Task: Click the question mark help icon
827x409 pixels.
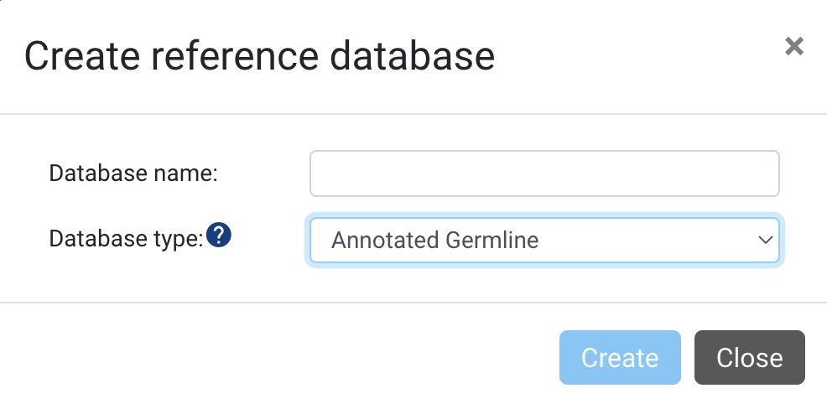Action: tap(218, 235)
